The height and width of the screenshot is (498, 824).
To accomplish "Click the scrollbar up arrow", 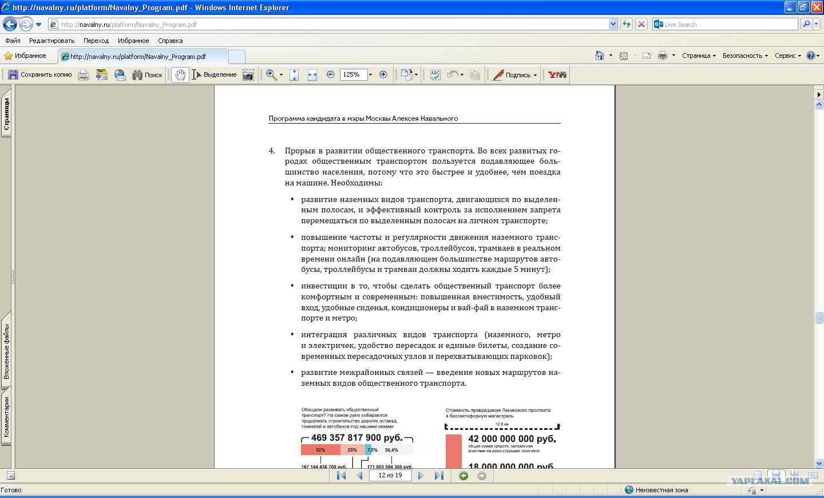I will coord(819,105).
